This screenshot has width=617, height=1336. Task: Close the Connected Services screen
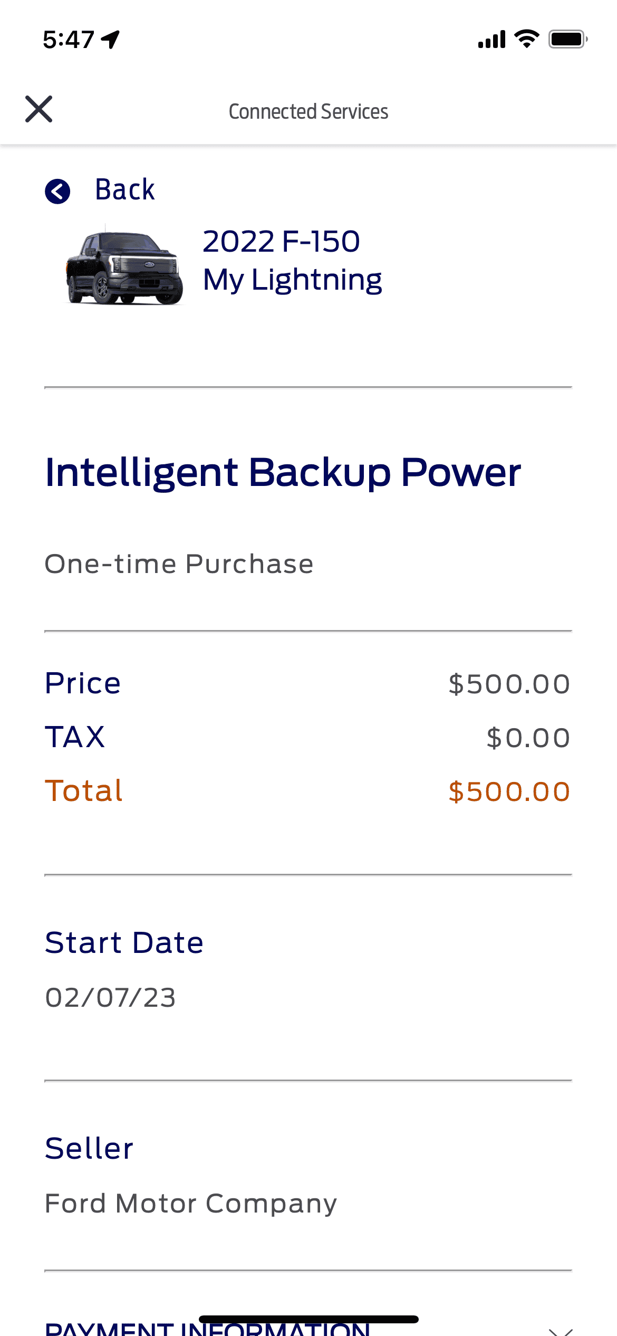point(39,109)
